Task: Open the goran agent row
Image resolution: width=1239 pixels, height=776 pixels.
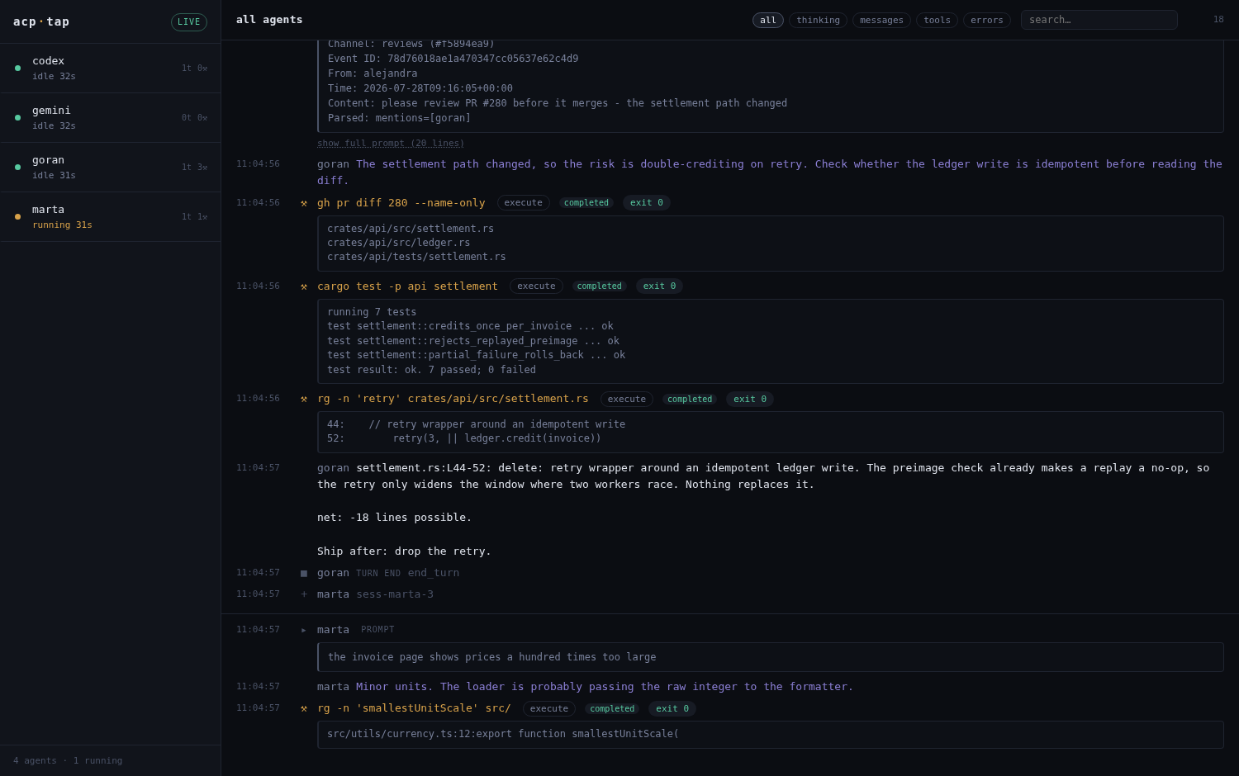Action: click(111, 168)
